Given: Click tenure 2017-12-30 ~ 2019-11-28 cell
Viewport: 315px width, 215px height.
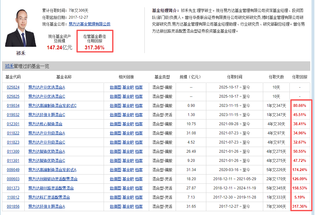Looking at the screenshot, I should pyautogui.click(x=235, y=197).
